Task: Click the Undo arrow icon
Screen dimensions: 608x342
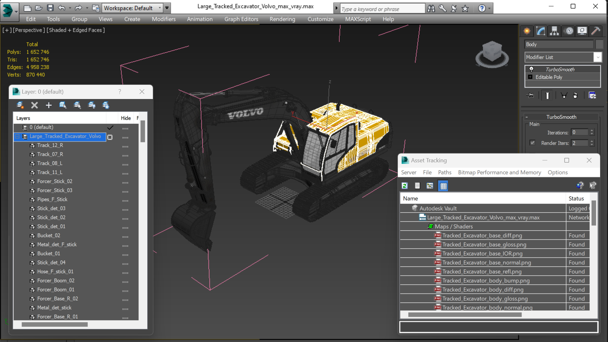Action: (62, 8)
